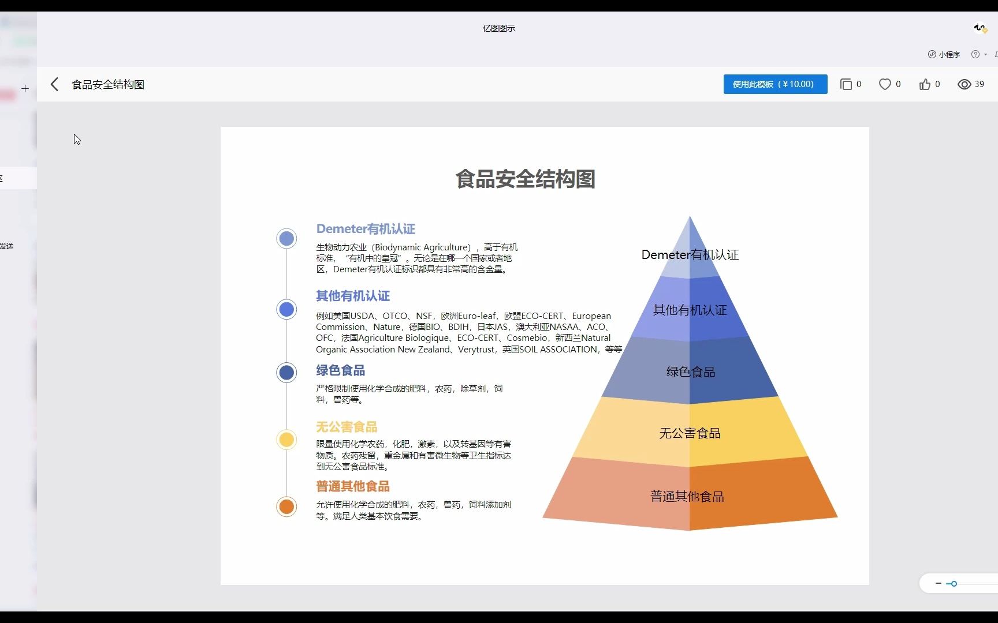Click the copy count icon
Viewport: 998px width, 623px height.
tap(846, 84)
